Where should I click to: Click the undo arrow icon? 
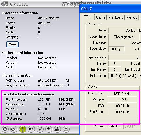tap(49, 129)
